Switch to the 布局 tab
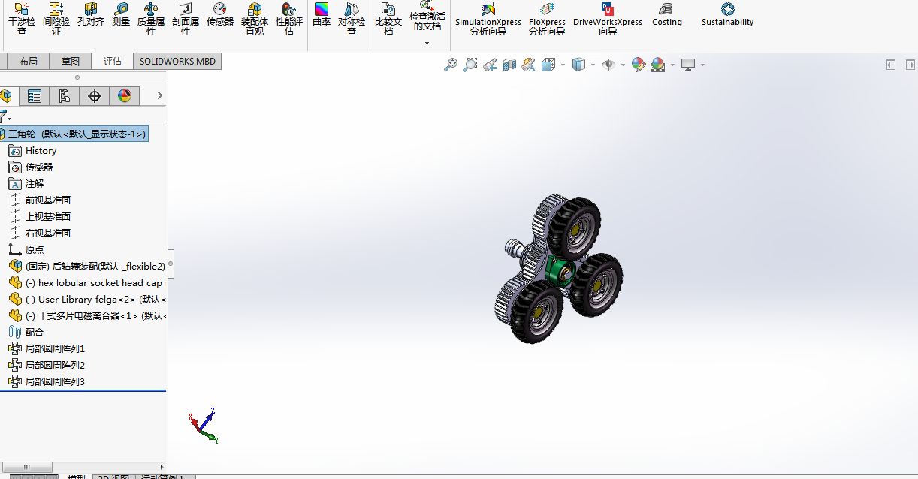This screenshot has width=918, height=479. tap(28, 62)
